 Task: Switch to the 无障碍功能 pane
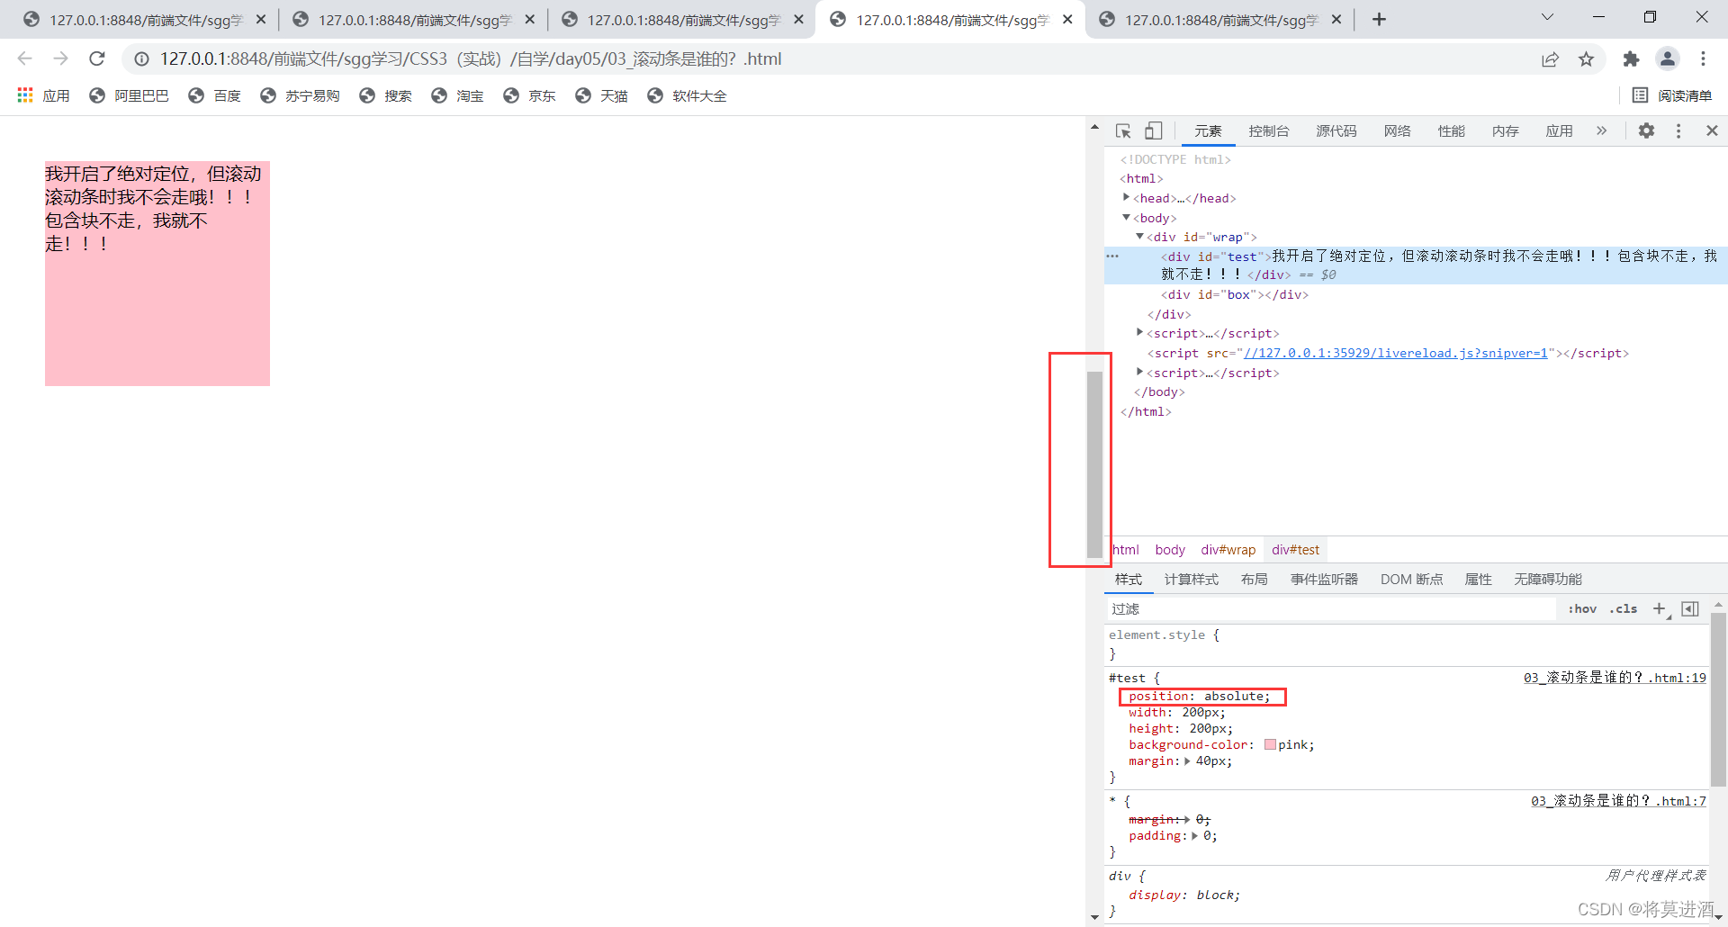click(1548, 580)
